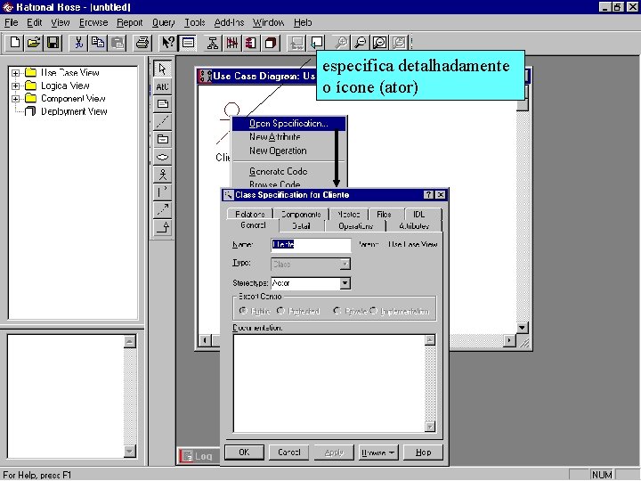
Task: Open the File menu
Action: 12,22
